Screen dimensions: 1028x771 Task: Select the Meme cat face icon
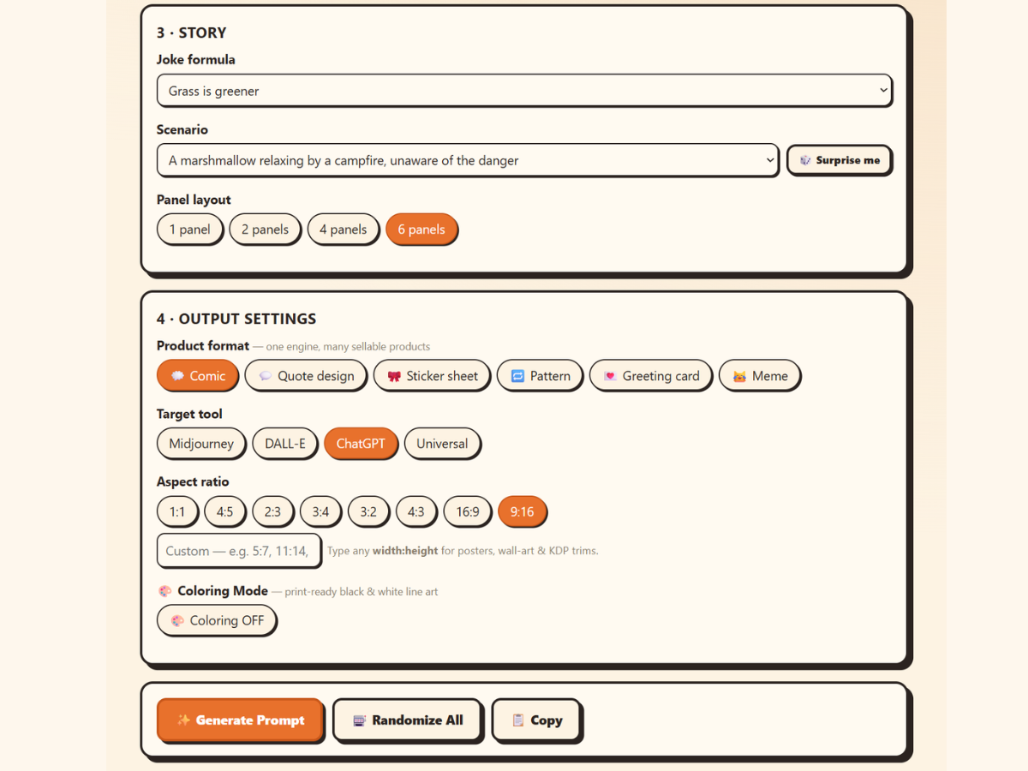[739, 376]
